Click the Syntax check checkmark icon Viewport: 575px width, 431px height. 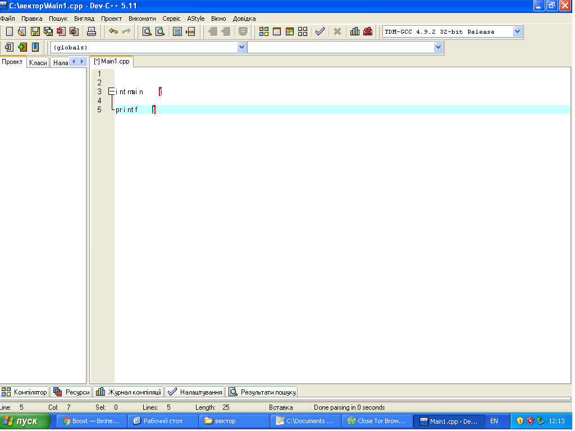tap(320, 31)
